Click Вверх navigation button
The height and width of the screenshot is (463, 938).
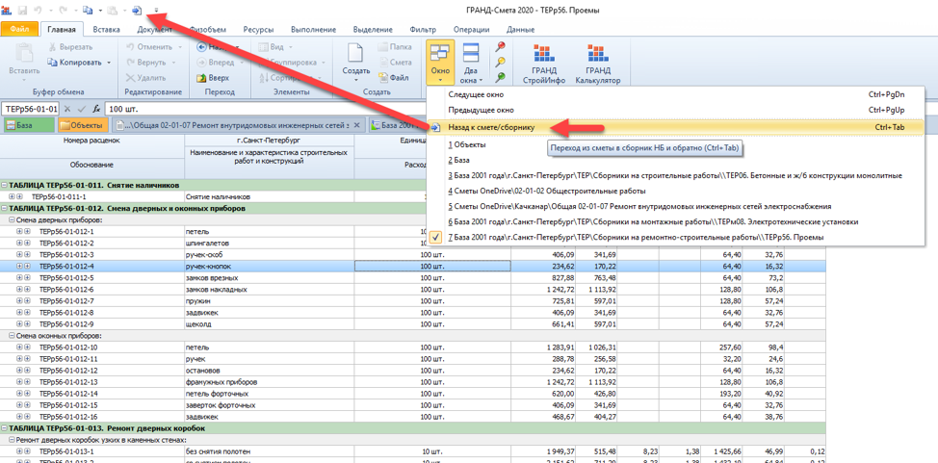[x=214, y=78]
